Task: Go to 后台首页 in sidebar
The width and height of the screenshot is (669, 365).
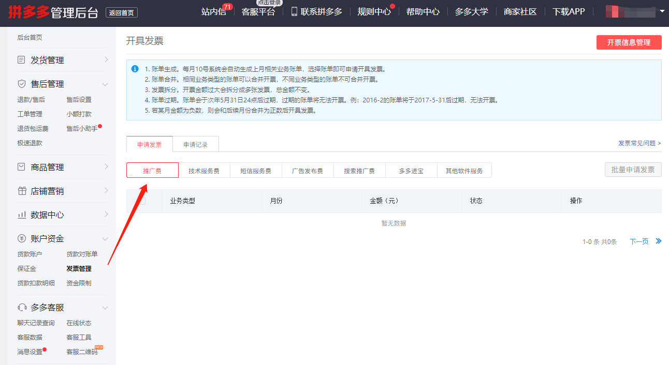Action: pyautogui.click(x=30, y=37)
